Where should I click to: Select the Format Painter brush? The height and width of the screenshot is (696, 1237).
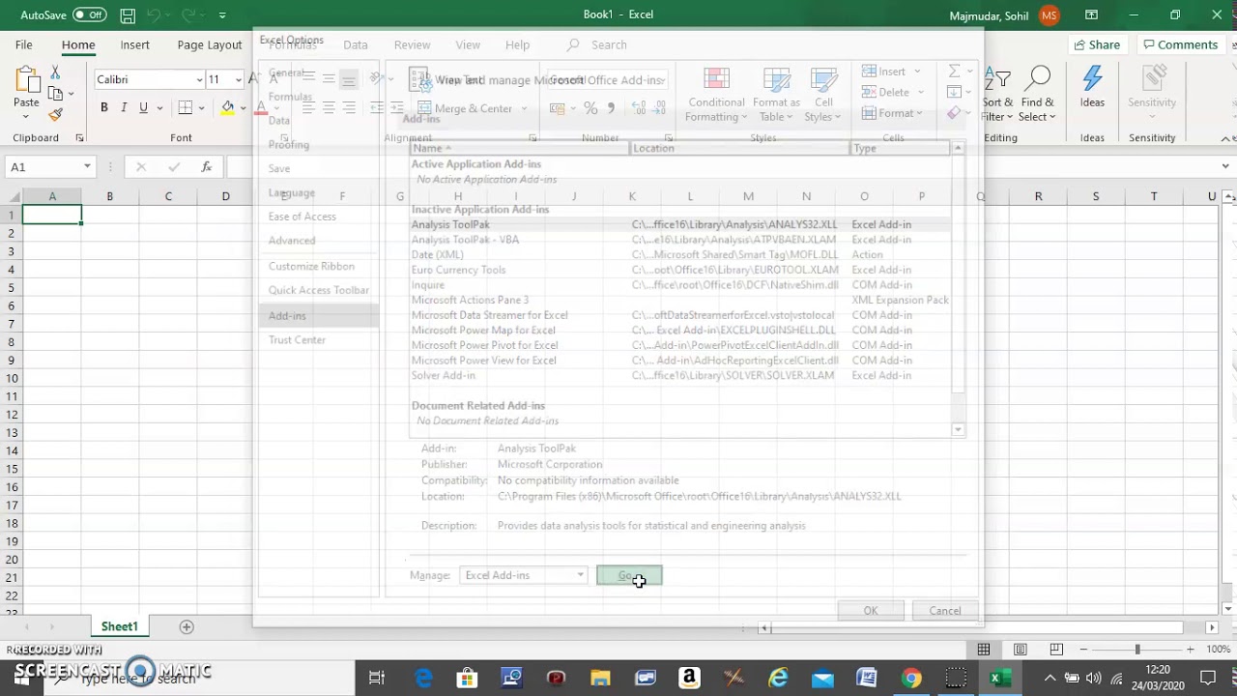point(55,114)
